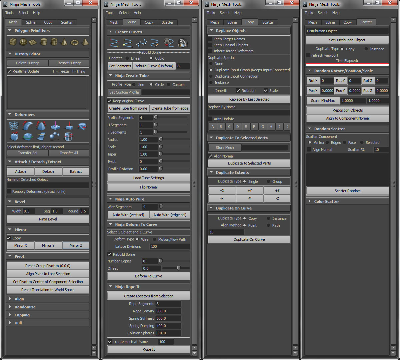The height and width of the screenshot is (360, 400).
Task: Create a polygon cylinder primitive
Action: [43, 42]
